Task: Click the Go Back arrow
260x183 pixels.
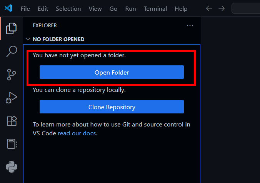Action: click(x=209, y=8)
